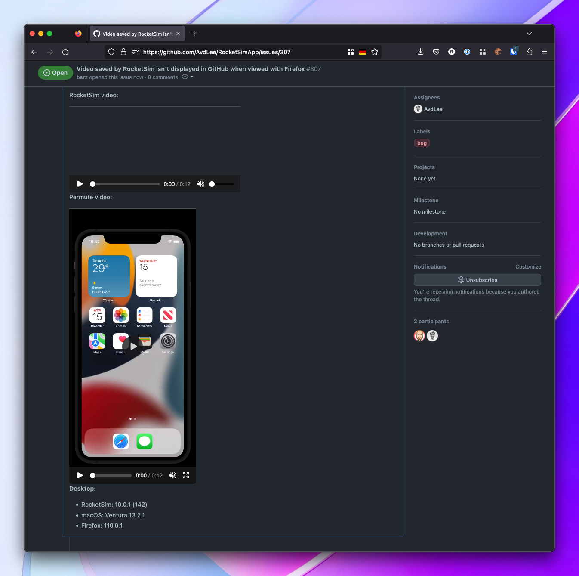Bookmark the page with the star icon
The image size is (579, 576).
tap(375, 52)
